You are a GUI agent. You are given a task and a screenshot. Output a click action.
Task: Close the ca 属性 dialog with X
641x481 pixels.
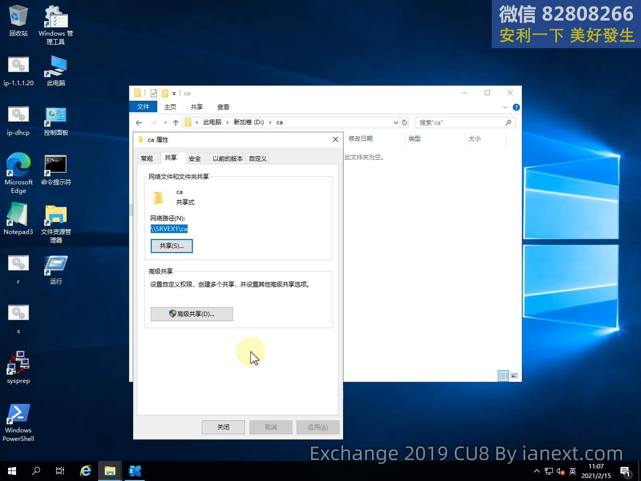tap(336, 139)
